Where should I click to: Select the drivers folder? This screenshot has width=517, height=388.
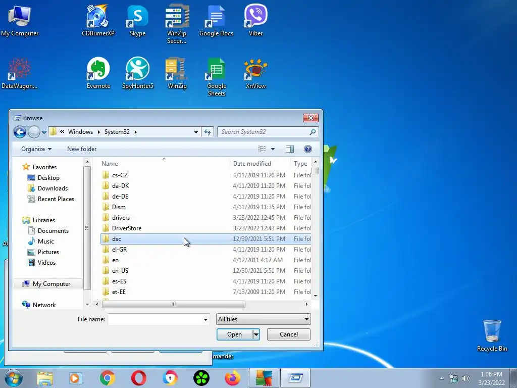click(205, 218)
